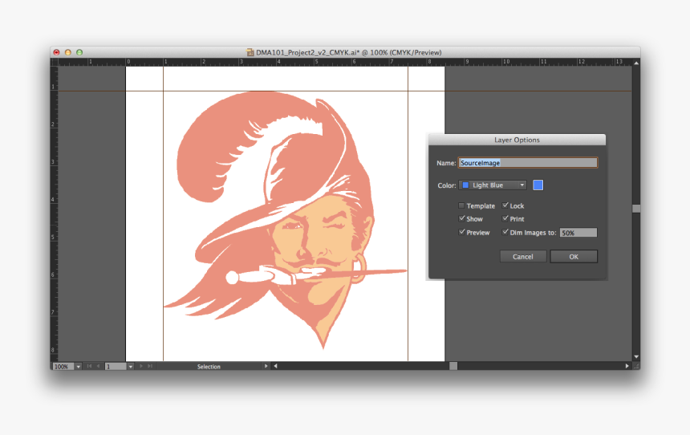Image resolution: width=690 pixels, height=435 pixels.
Task: Expand the Selection status bar menu arrow
Action: point(266,366)
